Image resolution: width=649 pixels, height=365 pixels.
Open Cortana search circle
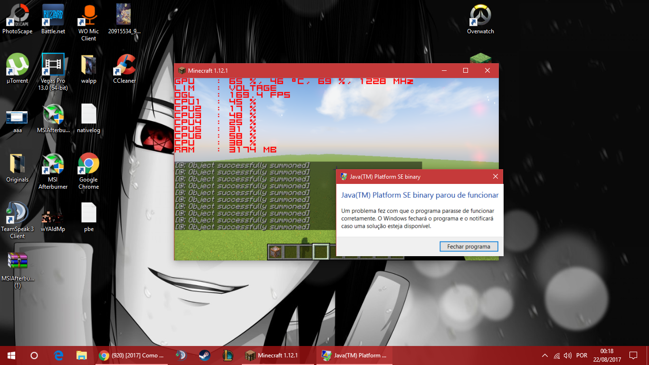pyautogui.click(x=34, y=355)
